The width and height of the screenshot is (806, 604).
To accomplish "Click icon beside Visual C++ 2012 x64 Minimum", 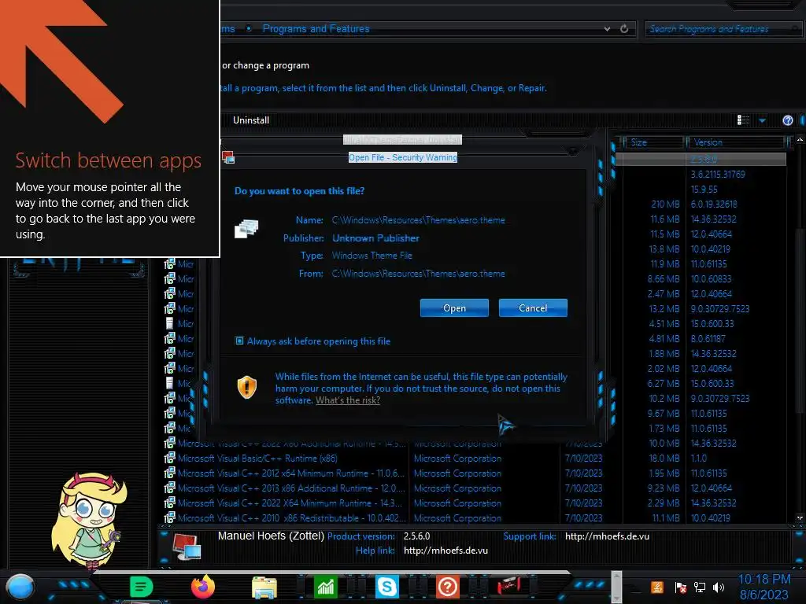I will tap(169, 473).
